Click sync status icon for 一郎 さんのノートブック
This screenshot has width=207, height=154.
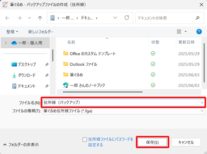[153, 85]
